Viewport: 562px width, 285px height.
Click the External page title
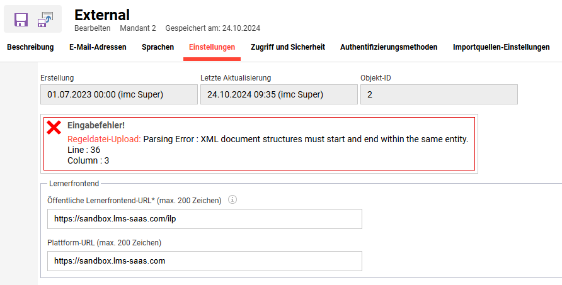tap(102, 15)
